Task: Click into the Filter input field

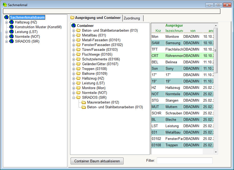Action: pos(185,161)
